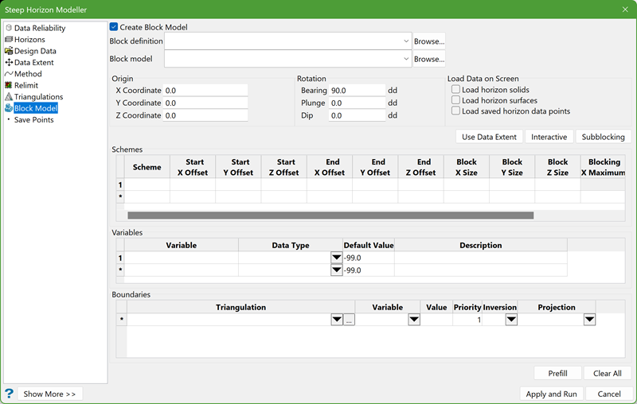Click the Triangulations triangle icon
The height and width of the screenshot is (404, 637).
[9, 97]
